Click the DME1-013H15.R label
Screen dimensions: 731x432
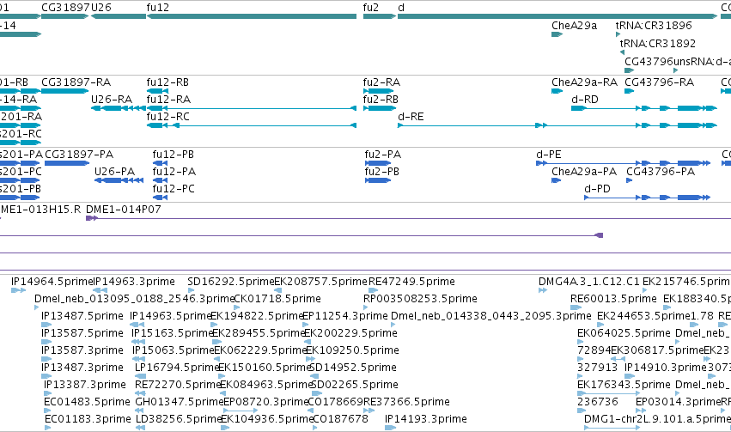point(40,210)
